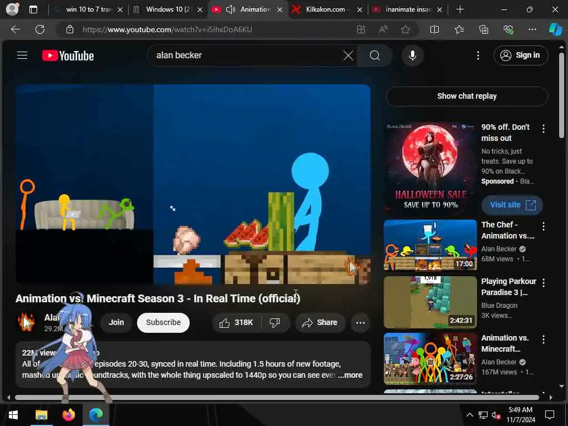Image resolution: width=568 pixels, height=426 pixels.
Task: Open options for the 90% off ad
Action: pos(543,129)
